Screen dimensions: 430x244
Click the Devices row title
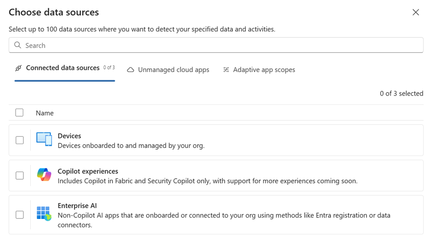(x=70, y=136)
